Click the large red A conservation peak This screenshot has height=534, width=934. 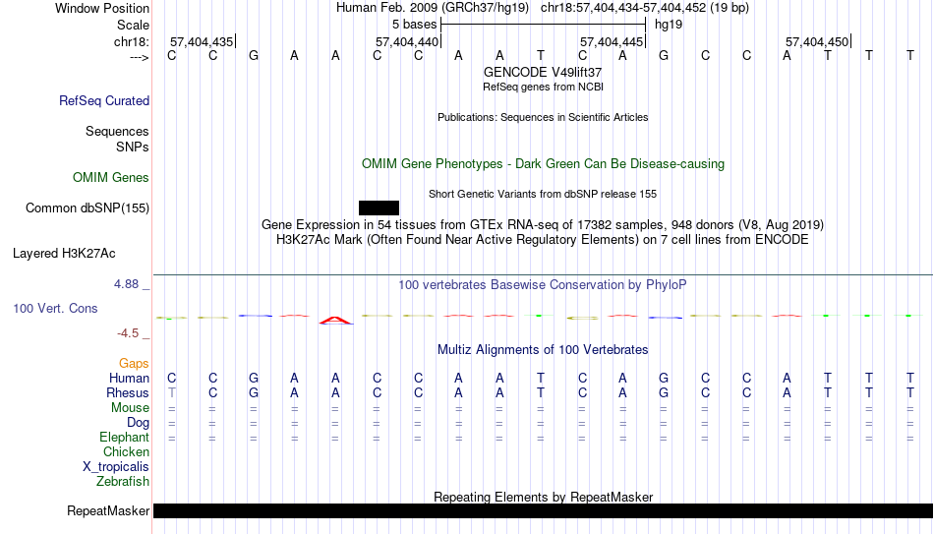[336, 320]
